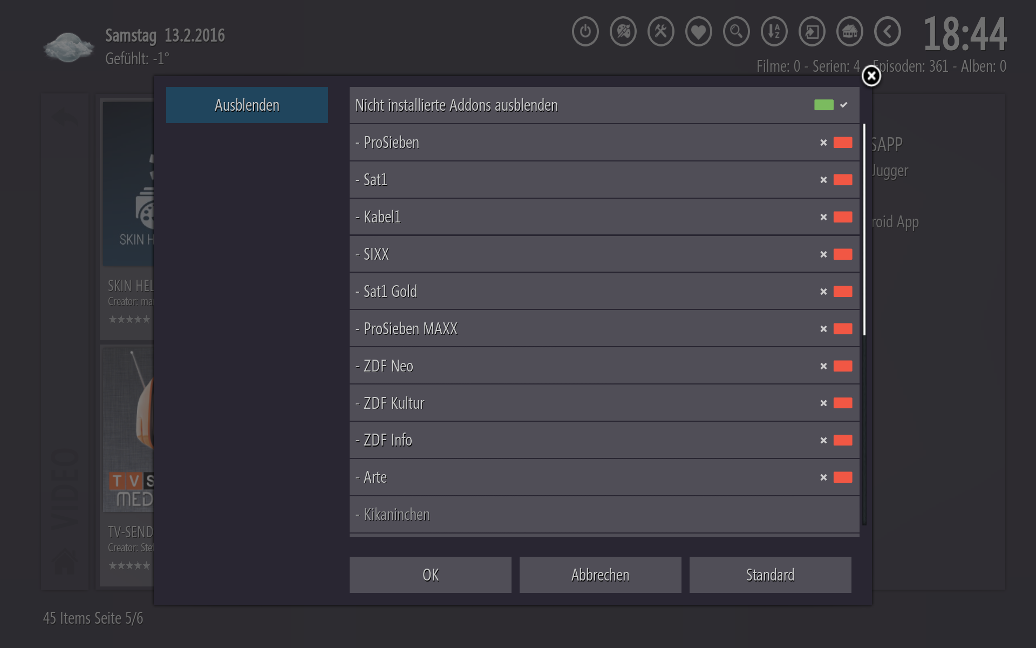
Task: Toggle the ZDF Kultur switch
Action: click(x=836, y=403)
